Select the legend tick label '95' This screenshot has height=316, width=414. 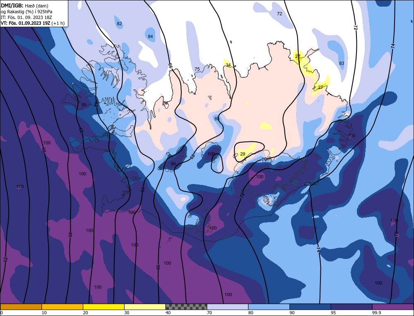coord(333,313)
